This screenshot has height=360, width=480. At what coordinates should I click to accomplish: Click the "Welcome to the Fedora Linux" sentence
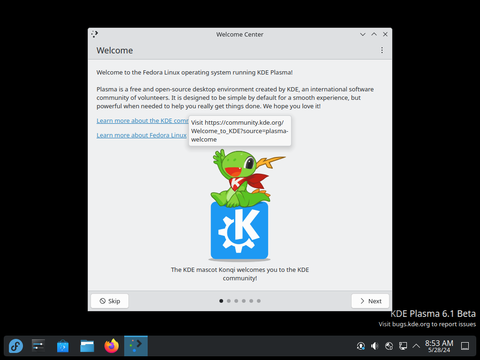(x=195, y=72)
